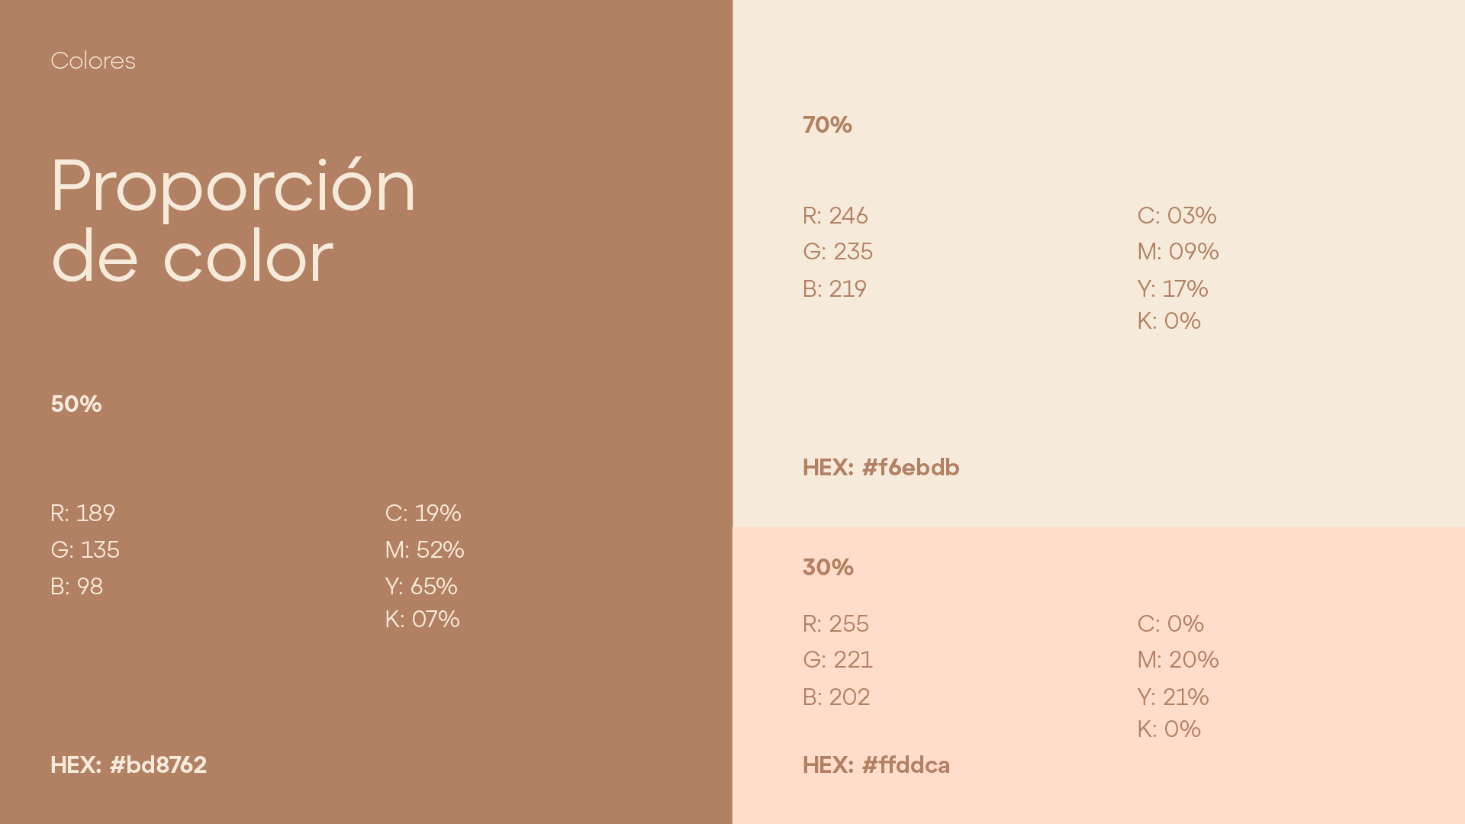Viewport: 1465px width, 824px height.
Task: Select the 50% proportion label
Action: [76, 404]
